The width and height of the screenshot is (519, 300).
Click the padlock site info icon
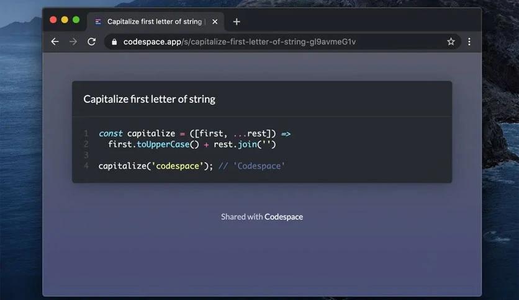click(114, 42)
